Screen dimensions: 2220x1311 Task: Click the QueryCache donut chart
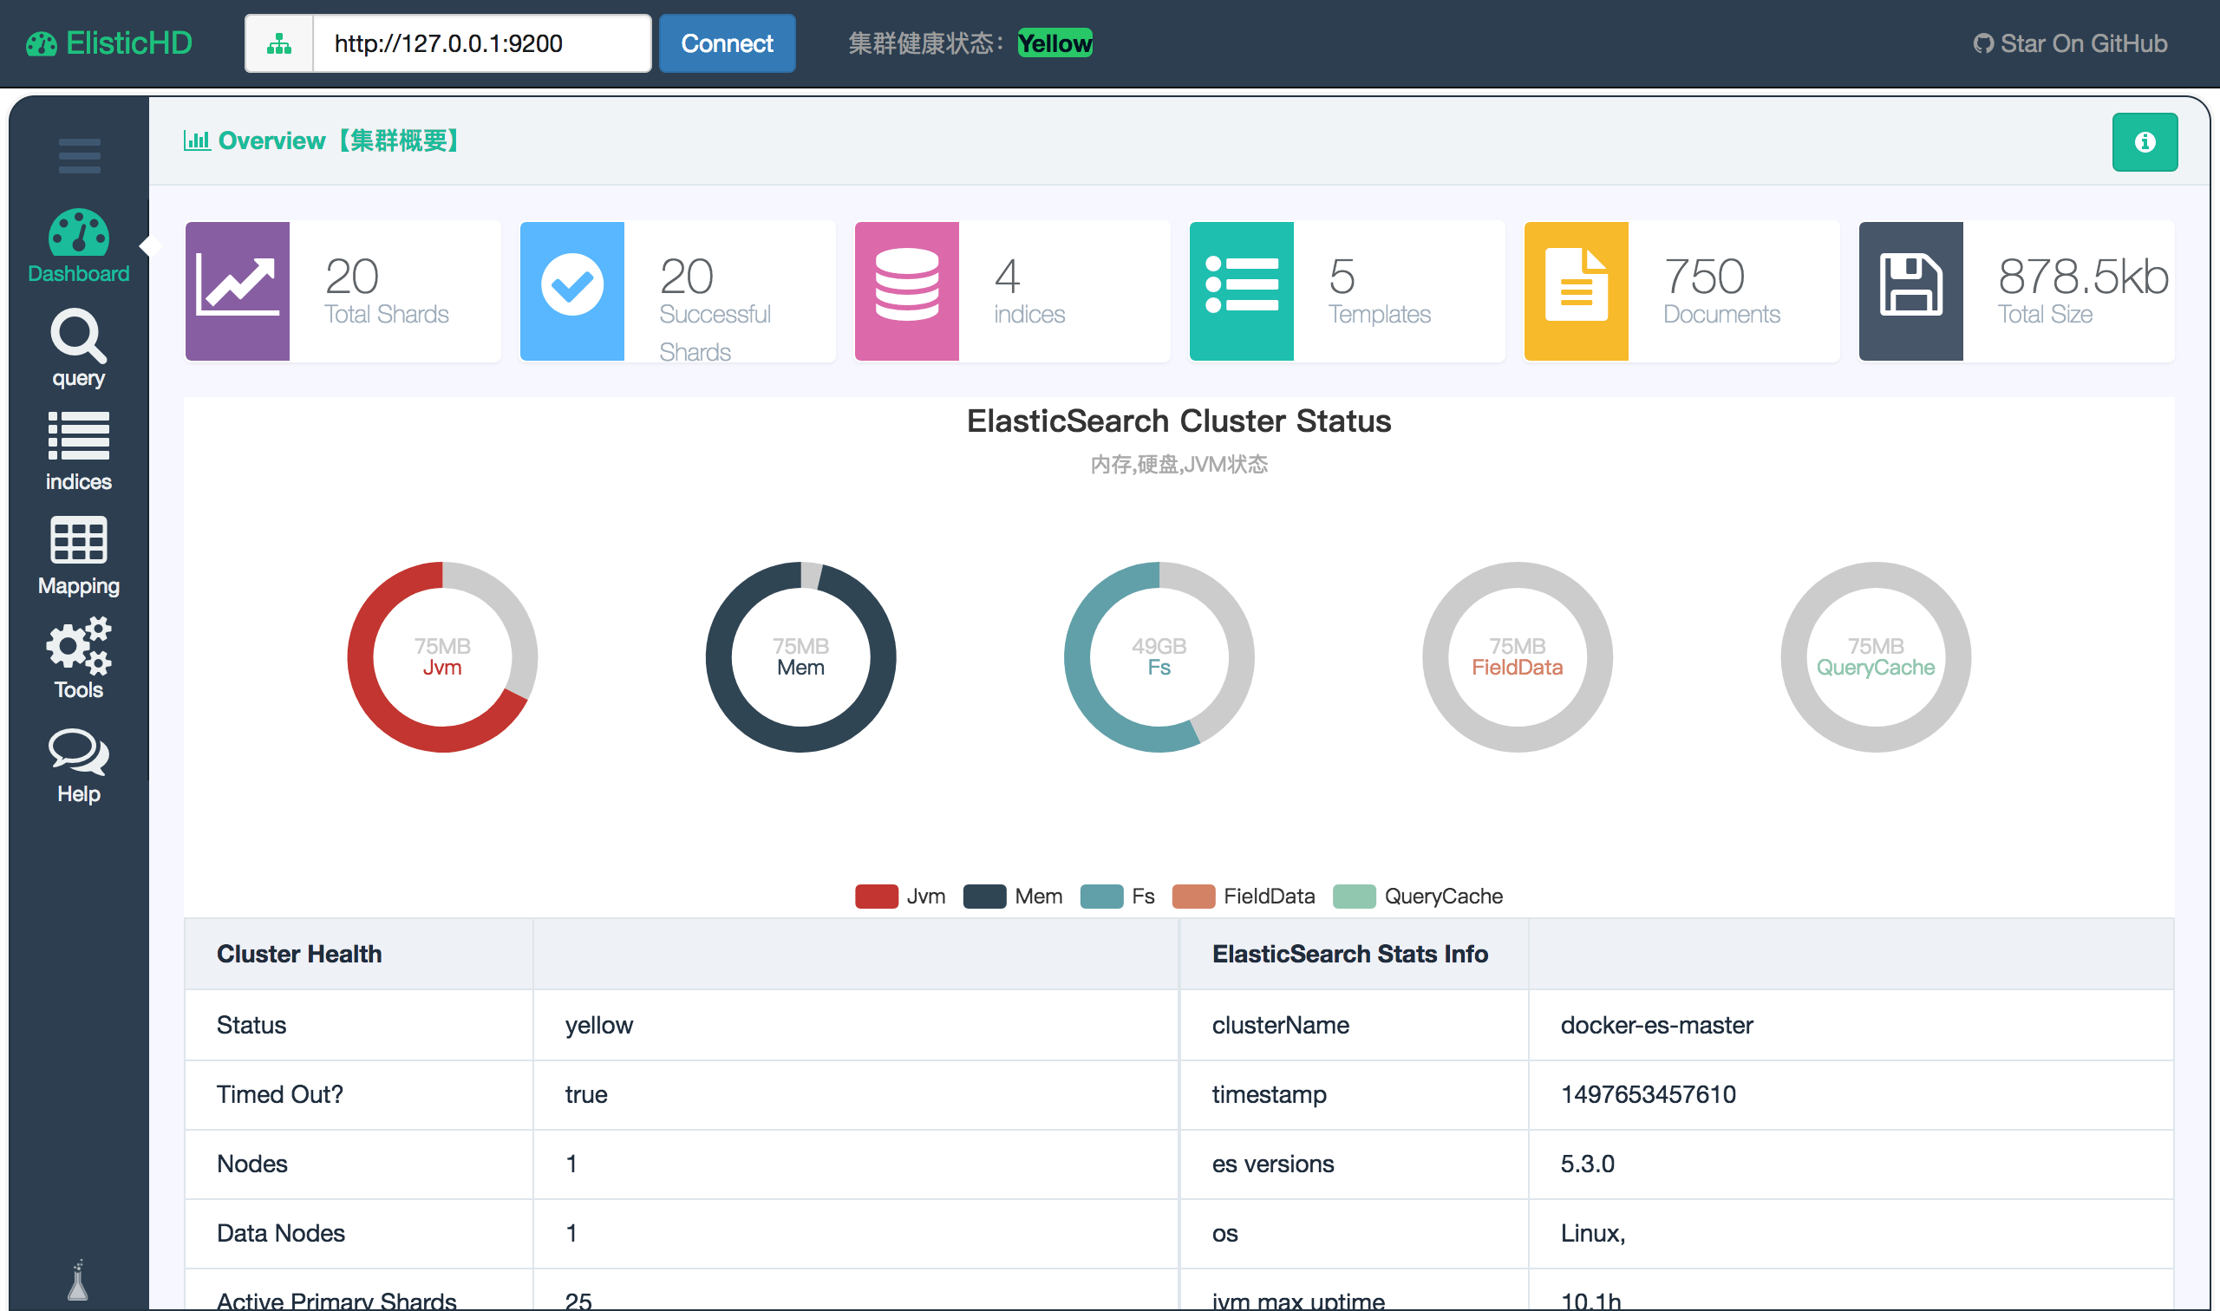click(x=1876, y=656)
